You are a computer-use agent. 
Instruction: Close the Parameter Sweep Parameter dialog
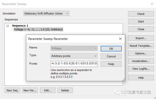[120, 39]
